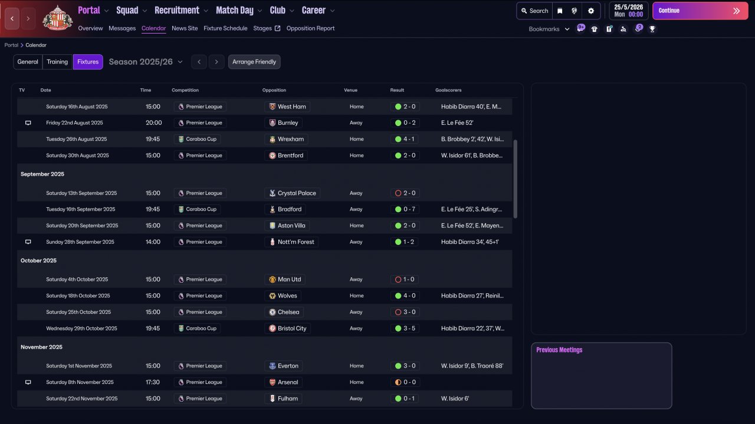The image size is (755, 424).
Task: Open the report note bookmark icon
Action: pos(609,29)
